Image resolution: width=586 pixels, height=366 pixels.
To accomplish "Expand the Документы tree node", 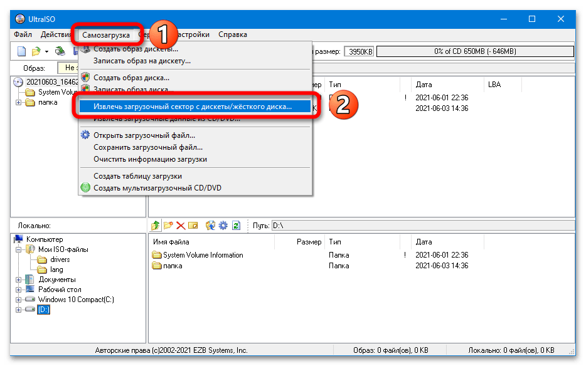I will pos(18,280).
